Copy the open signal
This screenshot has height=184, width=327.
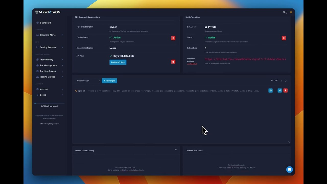pyautogui.click(x=271, y=90)
